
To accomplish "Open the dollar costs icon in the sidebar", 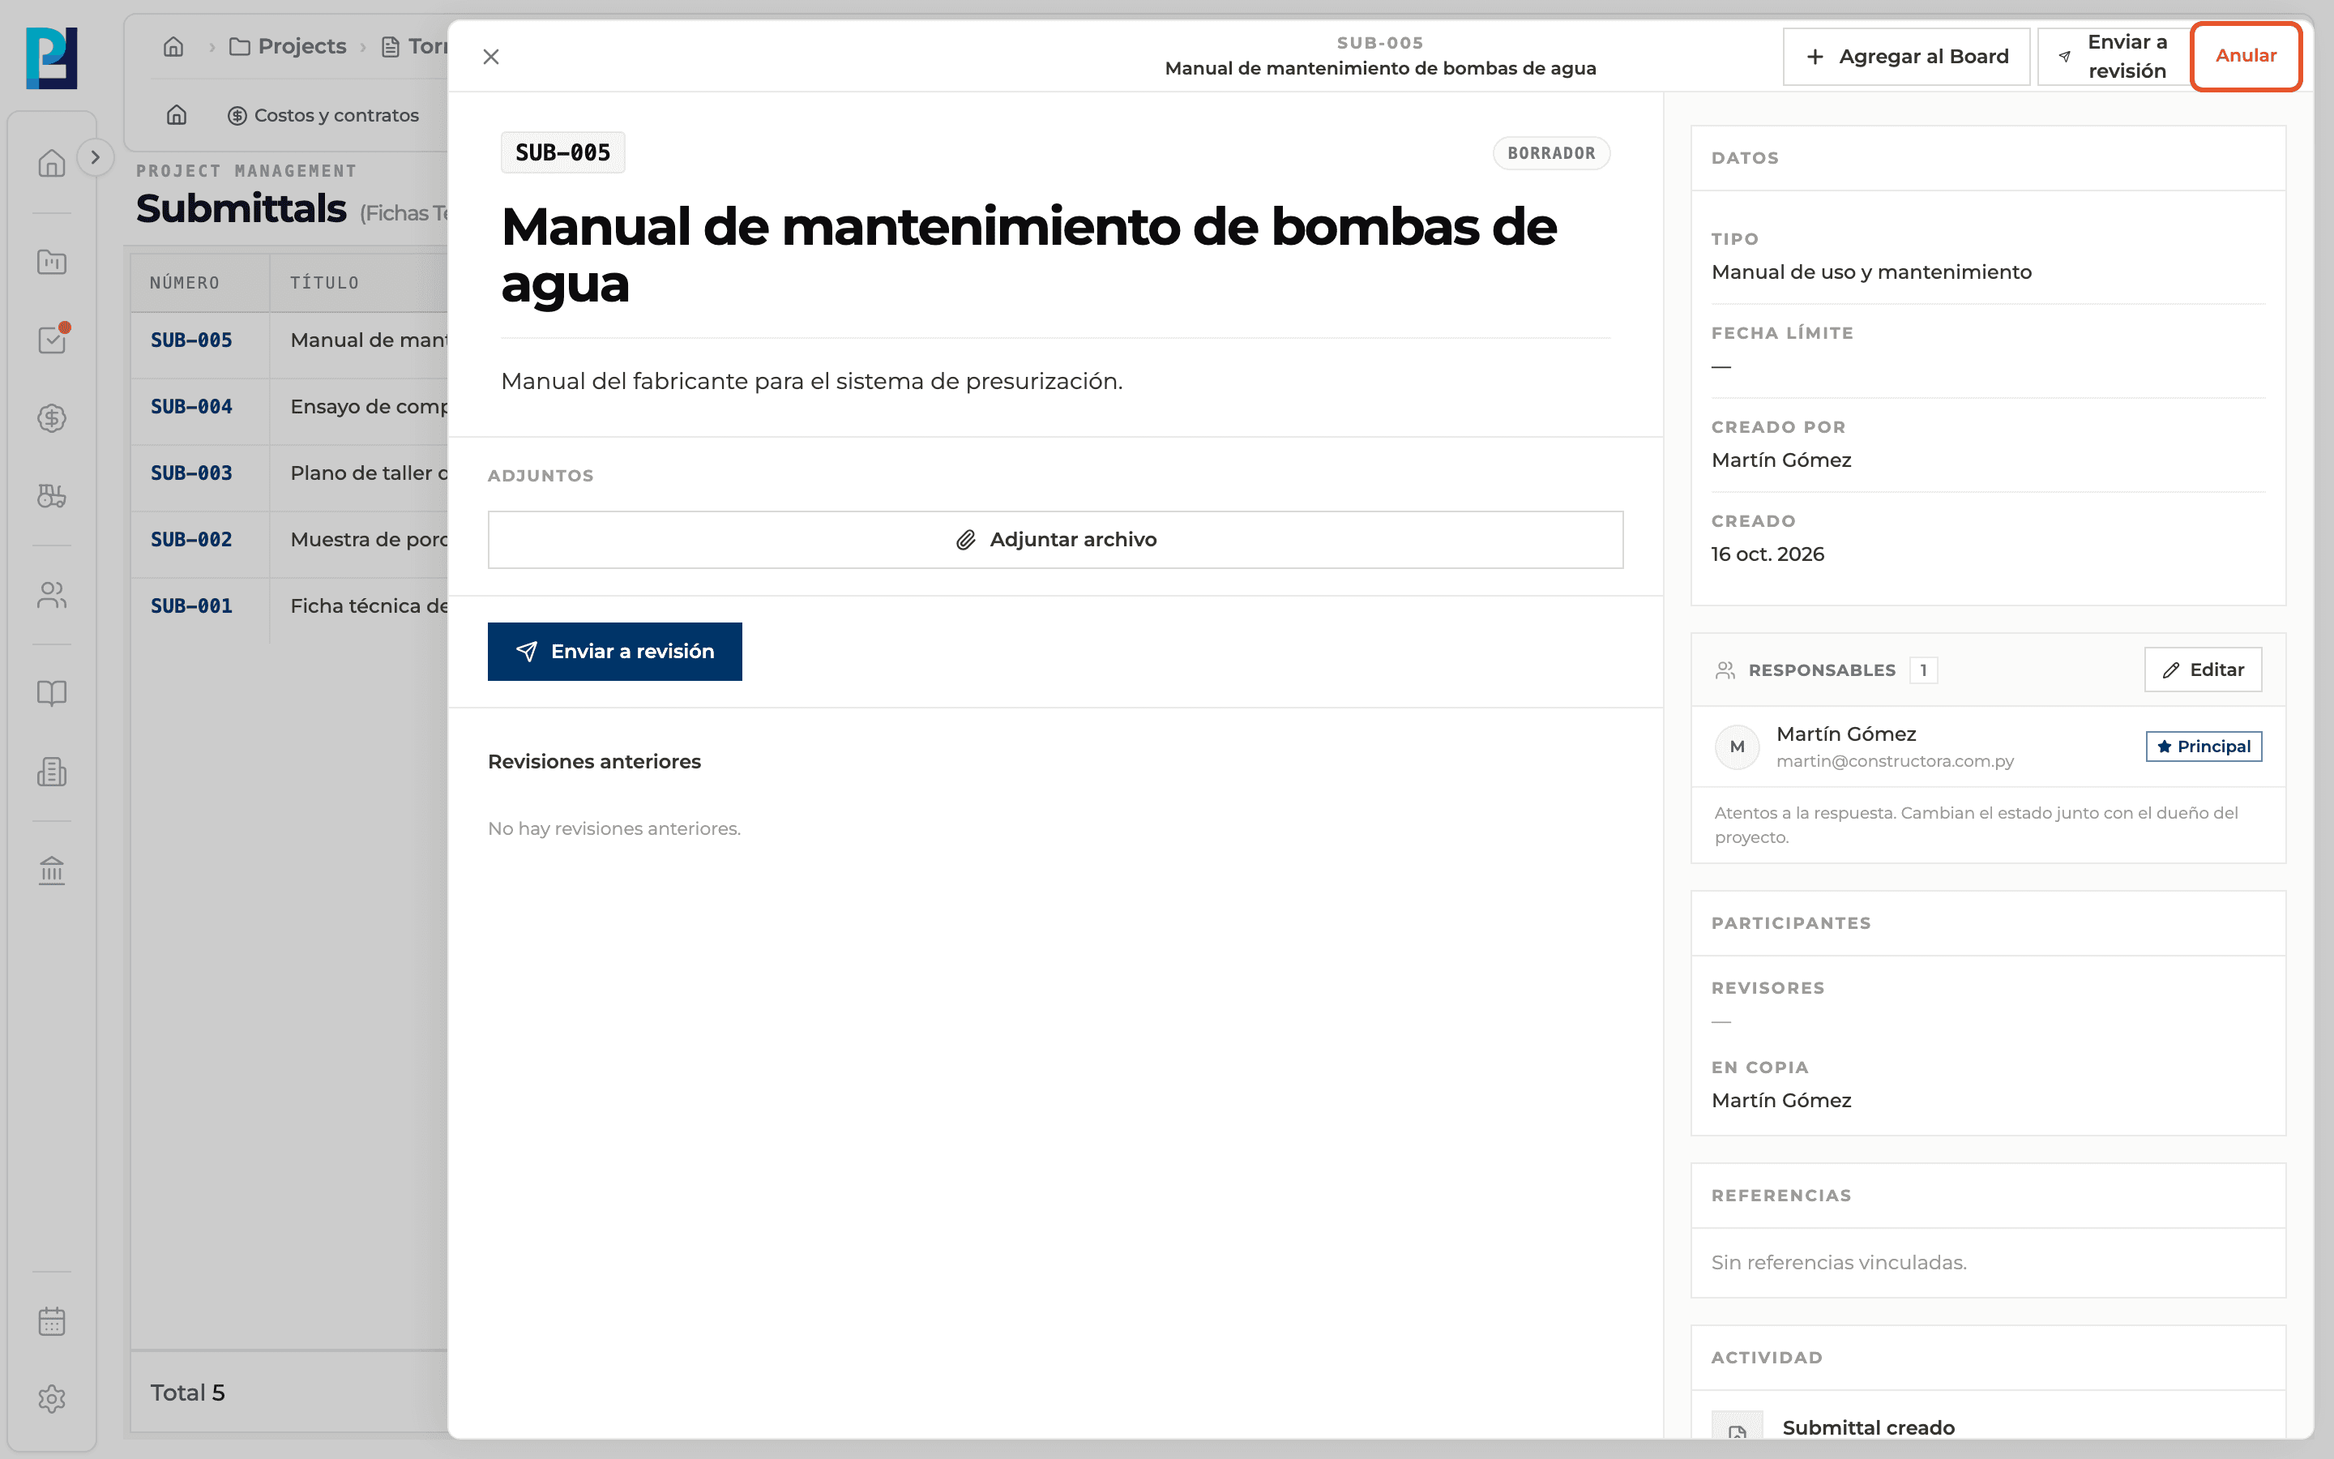I will click(x=52, y=417).
